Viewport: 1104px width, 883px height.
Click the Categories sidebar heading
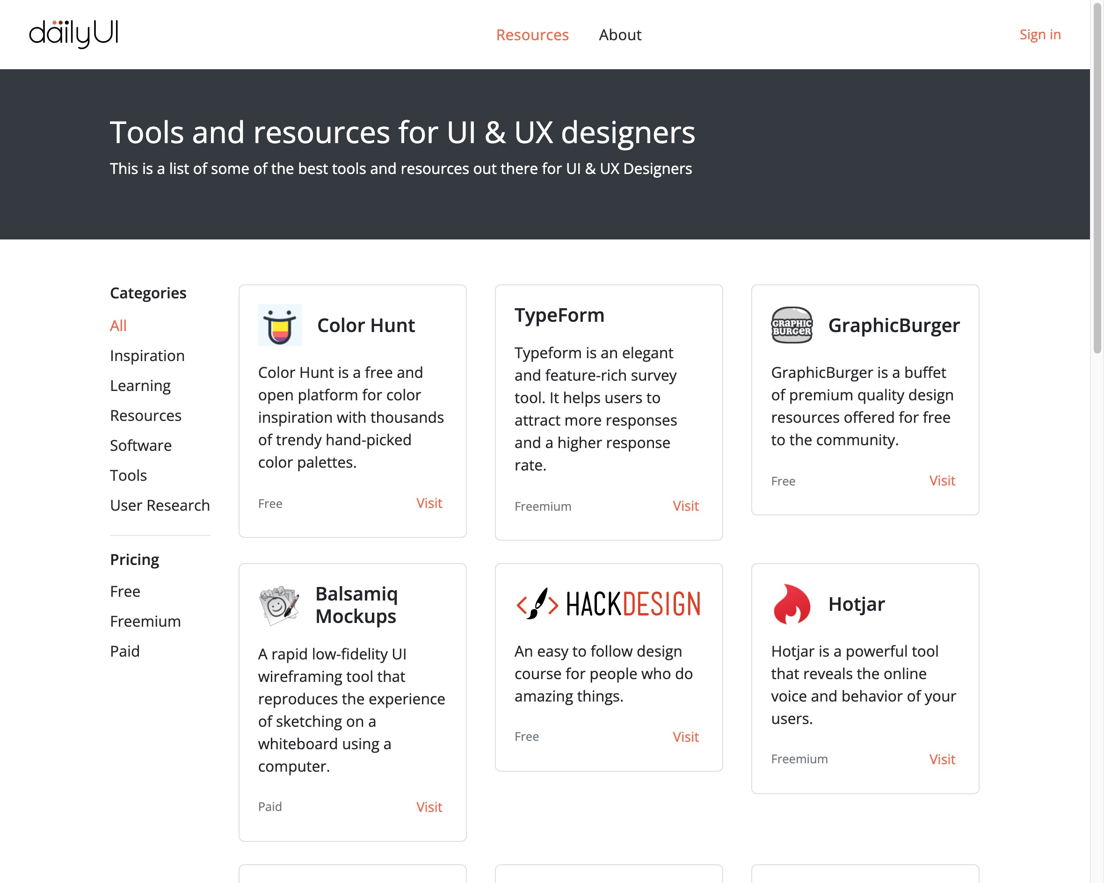click(x=148, y=293)
